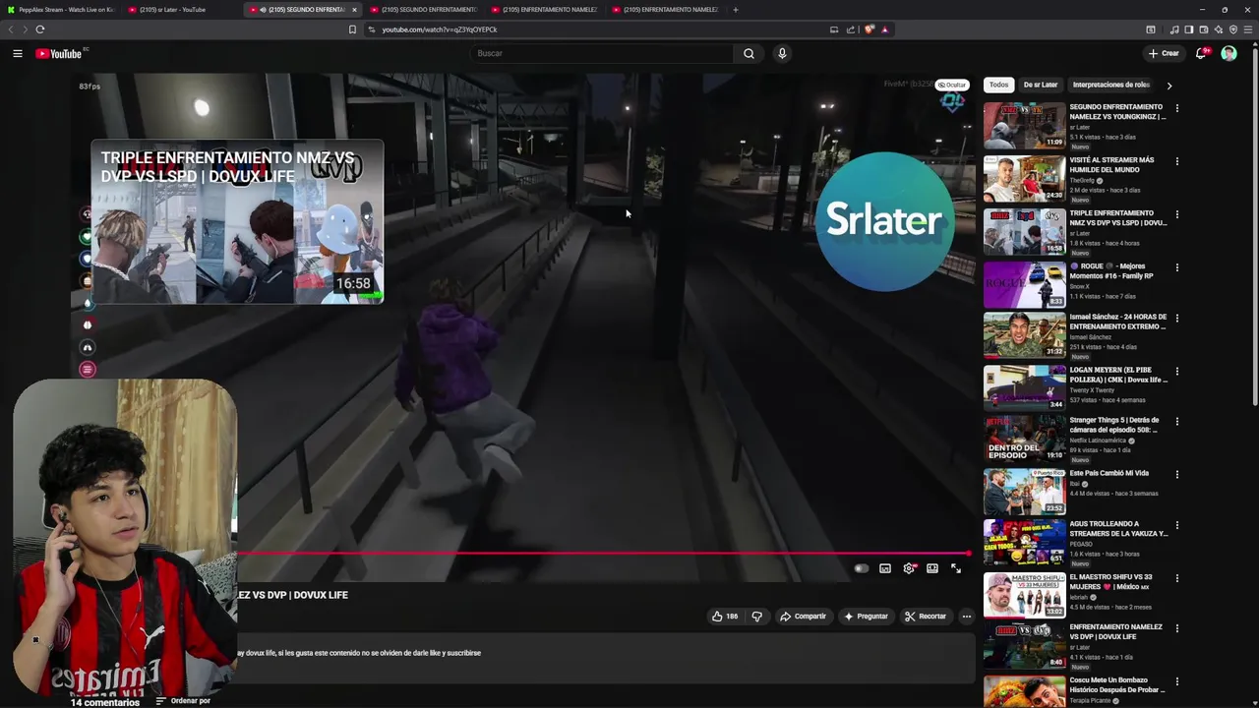Image resolution: width=1259 pixels, height=708 pixels.
Task: Open options menu for 'ROGUE Mejores Momentos #16' video
Action: tap(1176, 267)
